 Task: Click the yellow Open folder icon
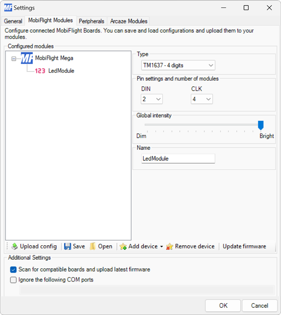92,246
